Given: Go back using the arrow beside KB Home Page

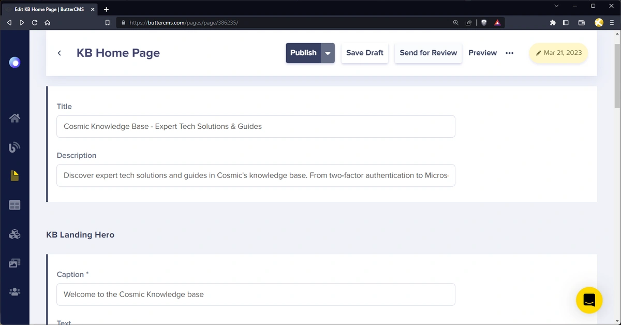Looking at the screenshot, I should click(60, 53).
